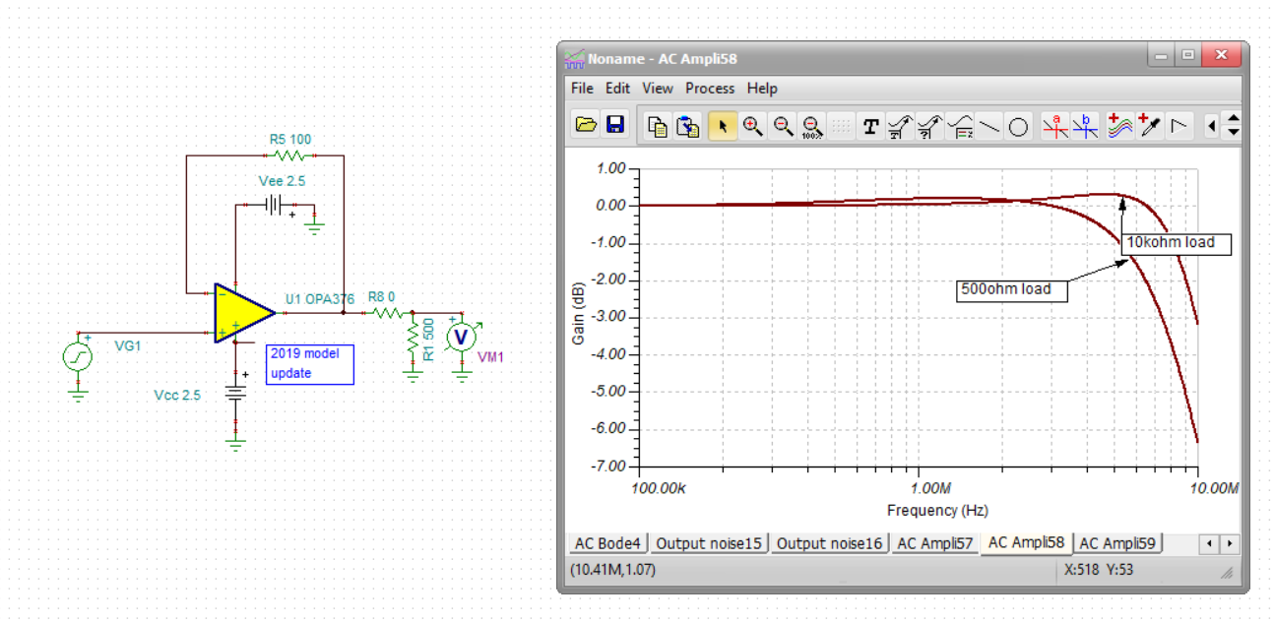The height and width of the screenshot is (623, 1274).
Task: Switch to the AC Ampli59 tab
Action: [1117, 543]
